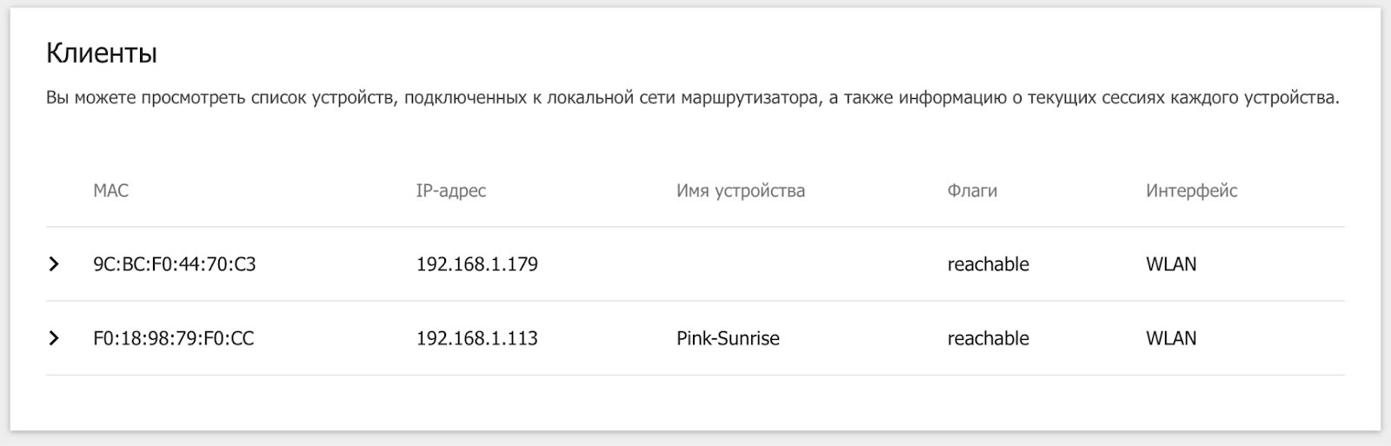Click WLAN interface of the 192.168.1.179 client

coord(1170,264)
